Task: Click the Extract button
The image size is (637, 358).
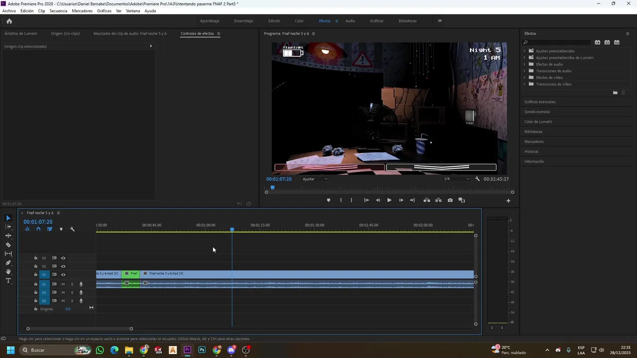Action: coord(438,200)
